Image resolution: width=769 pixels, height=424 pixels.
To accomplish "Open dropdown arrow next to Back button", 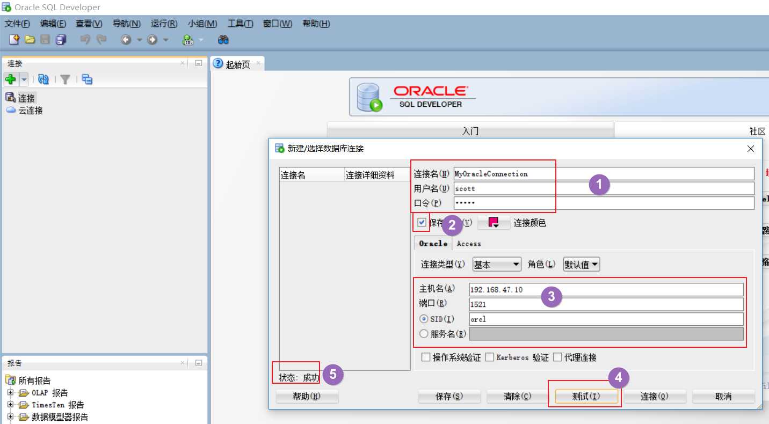I will coord(139,40).
